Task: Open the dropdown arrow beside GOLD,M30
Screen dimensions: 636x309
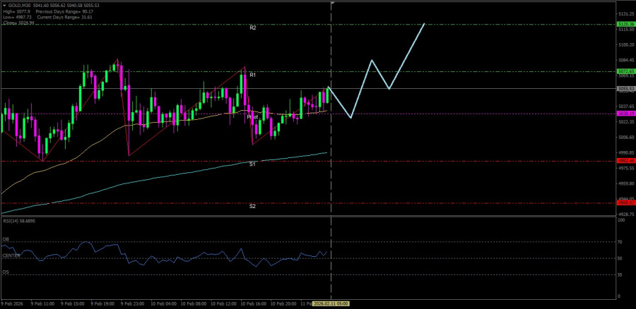Action: point(4,6)
